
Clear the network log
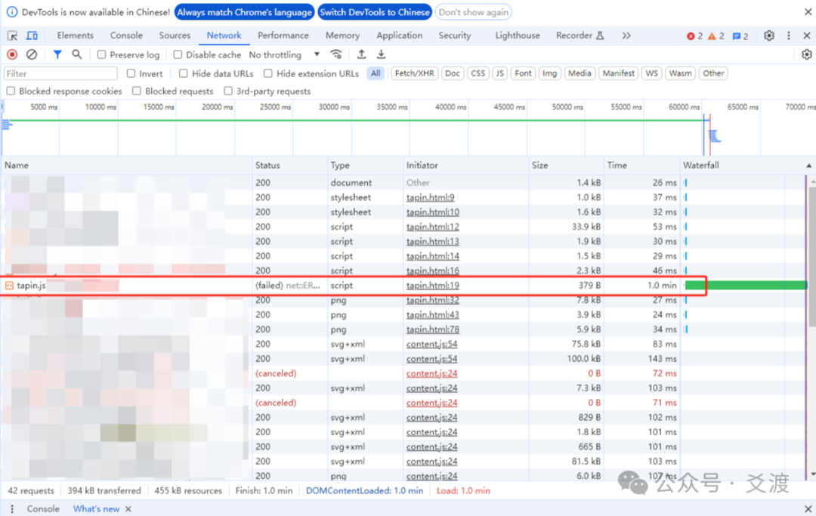[x=30, y=54]
